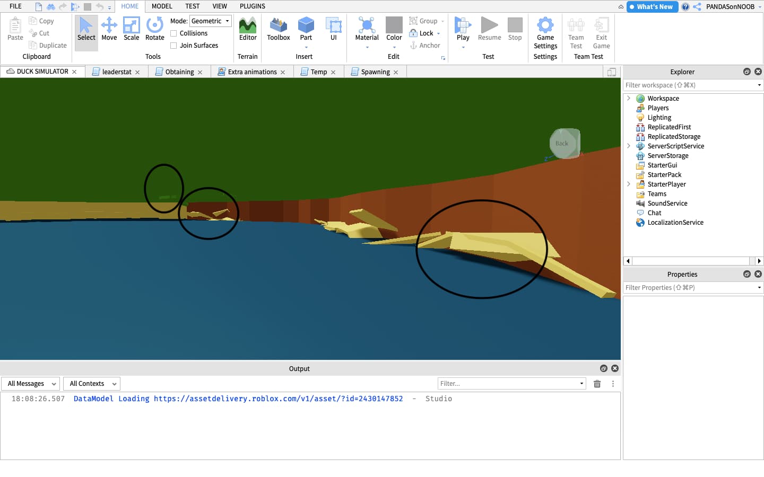Open the Terrain Editor
The height and width of the screenshot is (477, 764).
247,29
